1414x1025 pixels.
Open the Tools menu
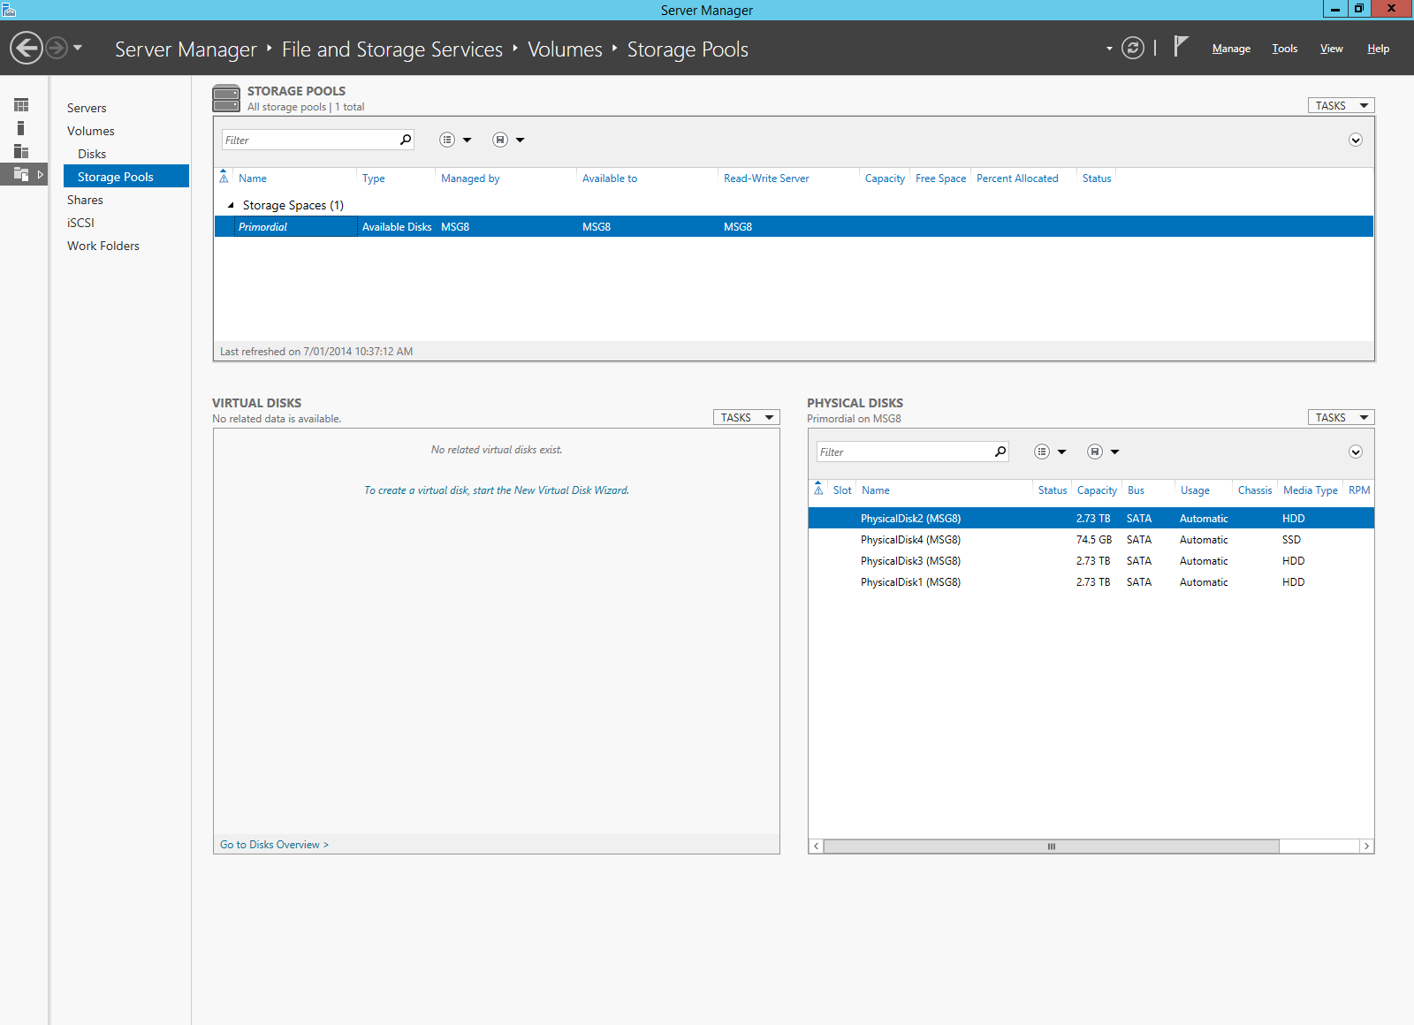point(1285,49)
